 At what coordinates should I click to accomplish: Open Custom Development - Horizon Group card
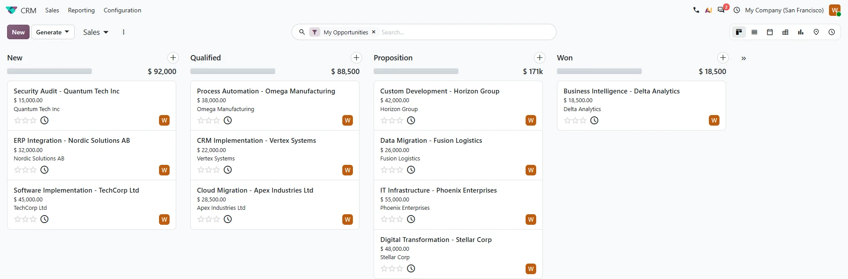point(458,106)
